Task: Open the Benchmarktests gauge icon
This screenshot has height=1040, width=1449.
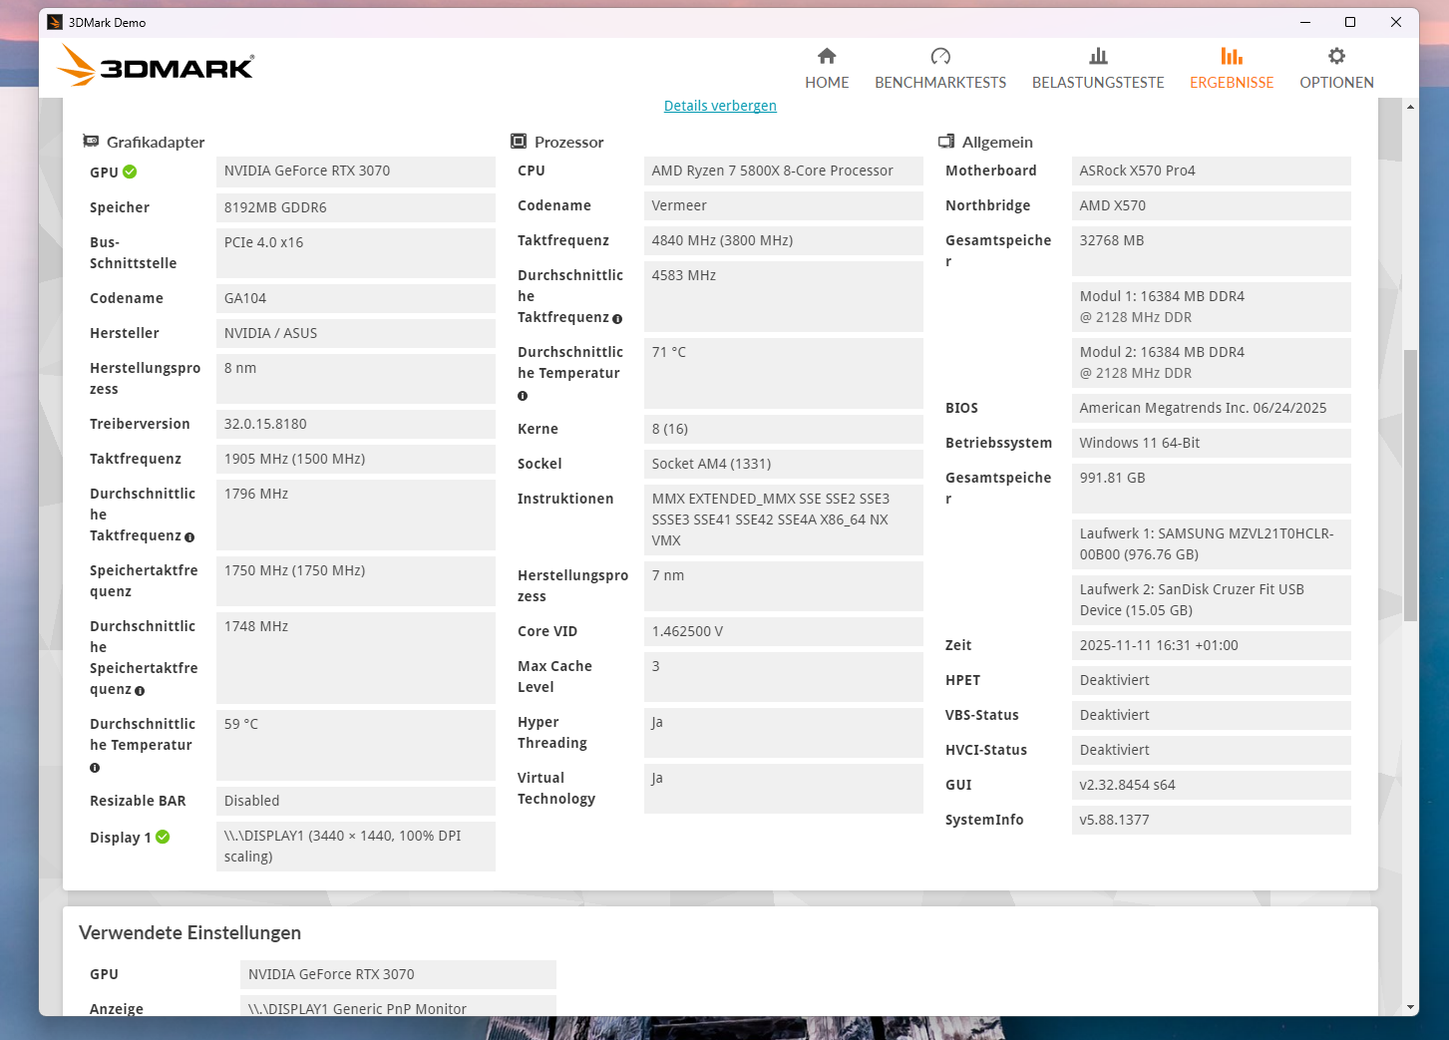Action: [940, 56]
